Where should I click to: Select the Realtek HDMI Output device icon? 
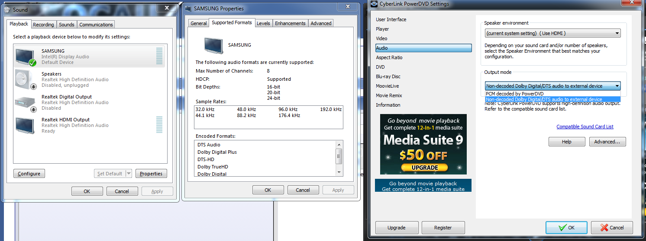(x=26, y=125)
